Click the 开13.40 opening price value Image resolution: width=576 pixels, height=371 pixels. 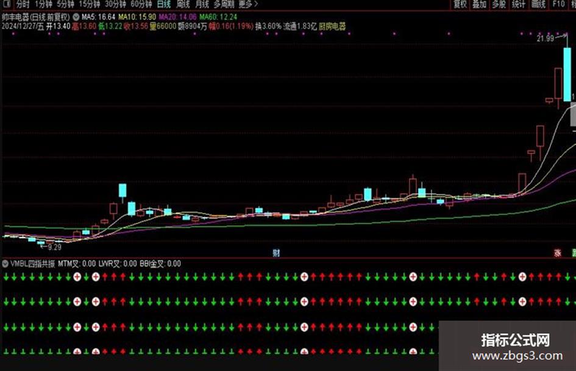pyautogui.click(x=58, y=26)
